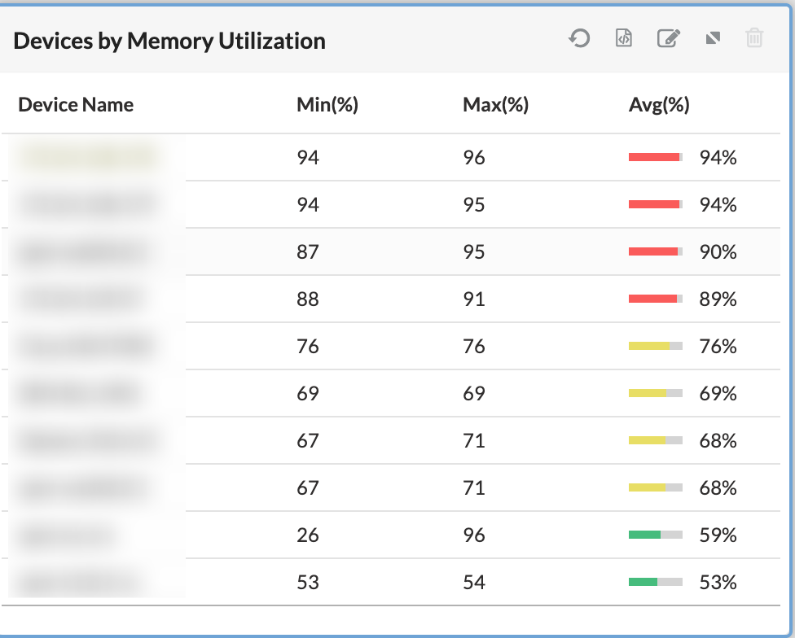Edit the widget with the pencil icon
Screen dimensions: 795x638
[668, 38]
